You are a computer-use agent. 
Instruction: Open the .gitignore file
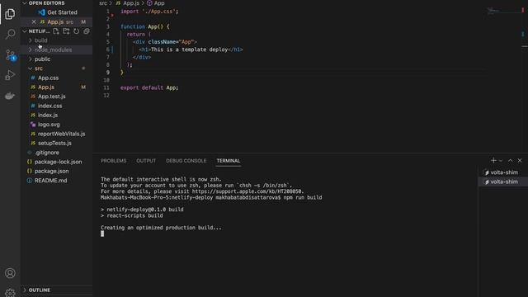coord(56,153)
